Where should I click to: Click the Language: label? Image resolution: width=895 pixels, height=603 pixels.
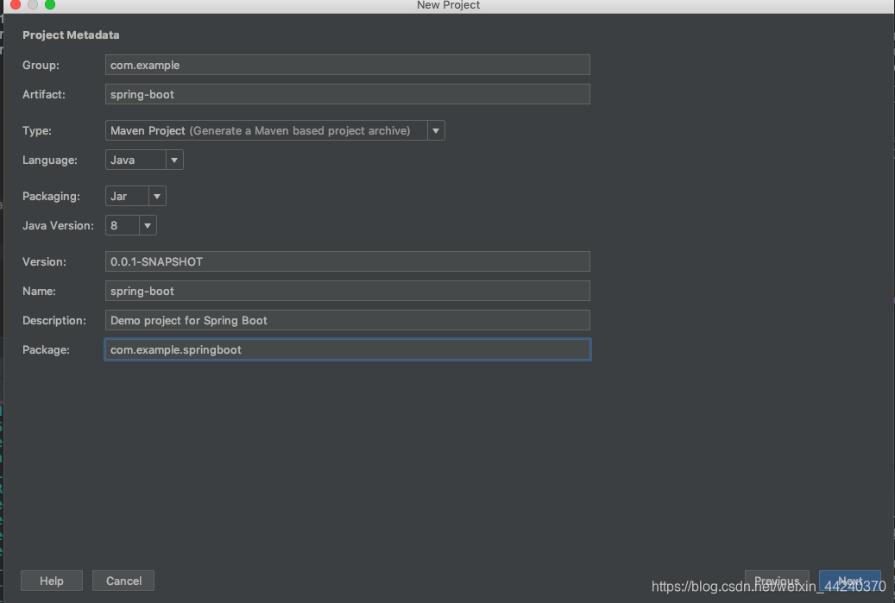click(x=50, y=160)
